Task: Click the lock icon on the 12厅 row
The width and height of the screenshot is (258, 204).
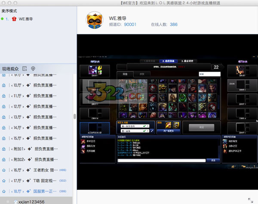Action: click(x=4, y=107)
